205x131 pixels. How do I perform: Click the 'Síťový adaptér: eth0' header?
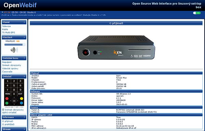pos(116,115)
